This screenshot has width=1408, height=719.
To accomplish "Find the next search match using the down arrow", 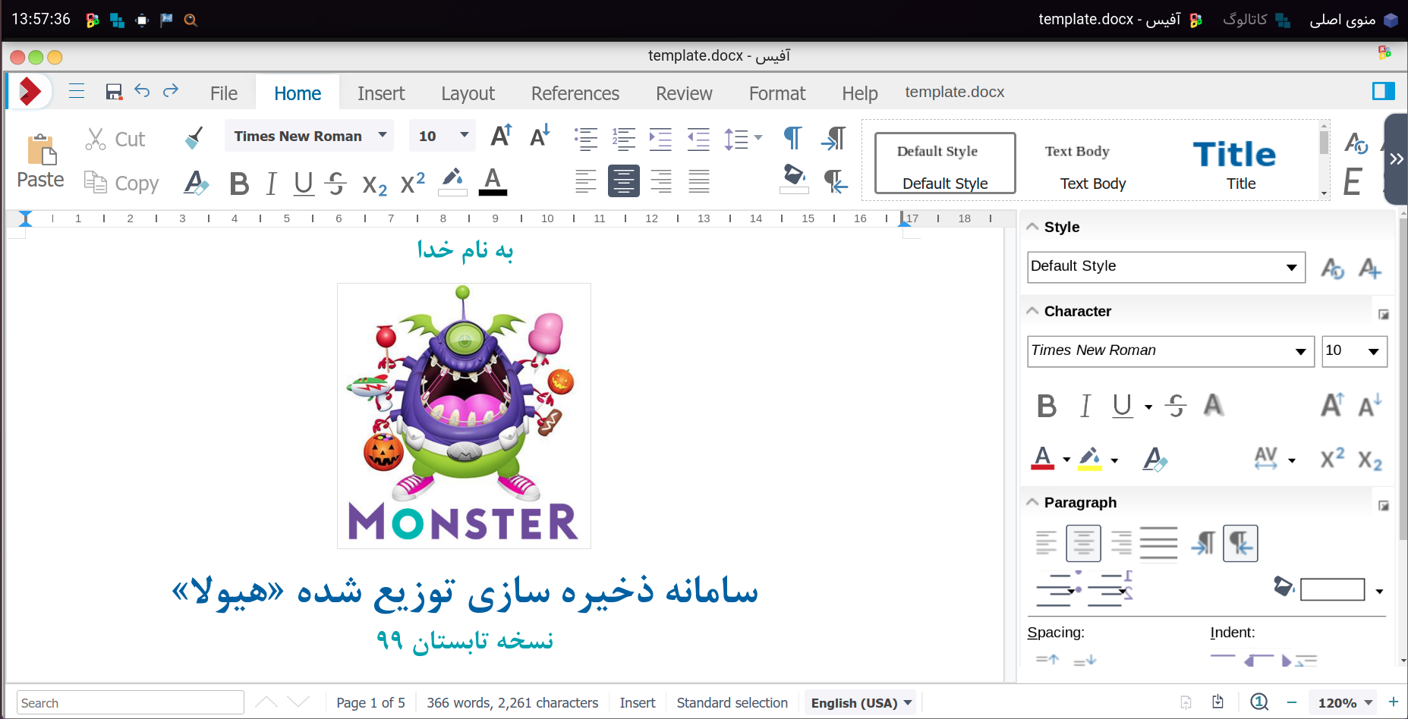I will pos(298,702).
